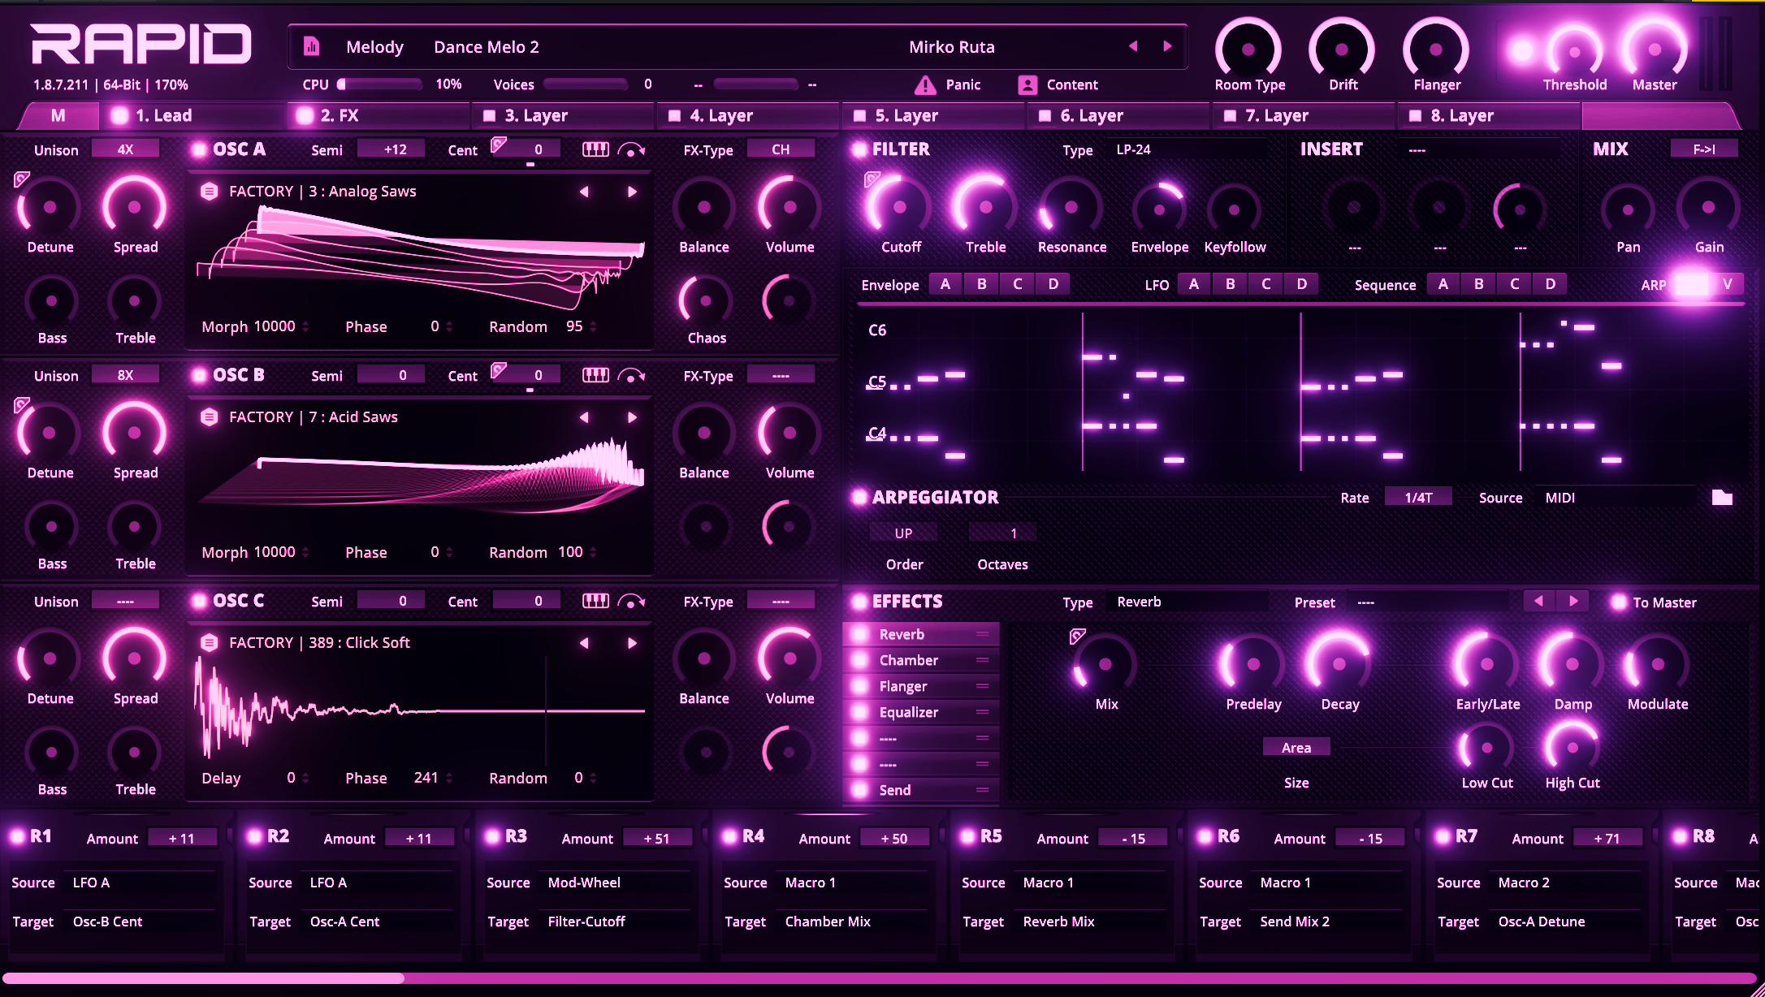
Task: Load the next preset with the right arrow
Action: click(1168, 46)
